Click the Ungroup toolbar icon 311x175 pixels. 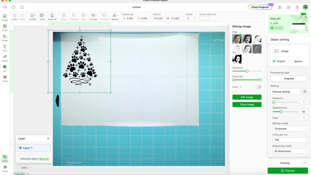(x=74, y=17)
